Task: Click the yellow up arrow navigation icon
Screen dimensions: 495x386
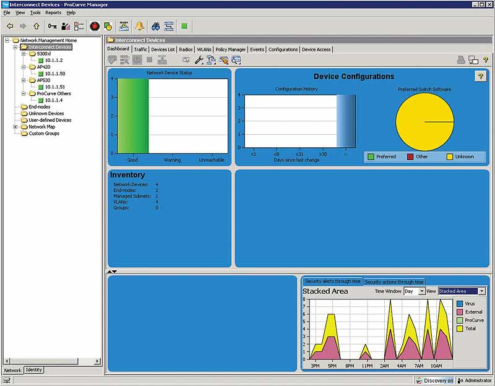Action: 37,26
